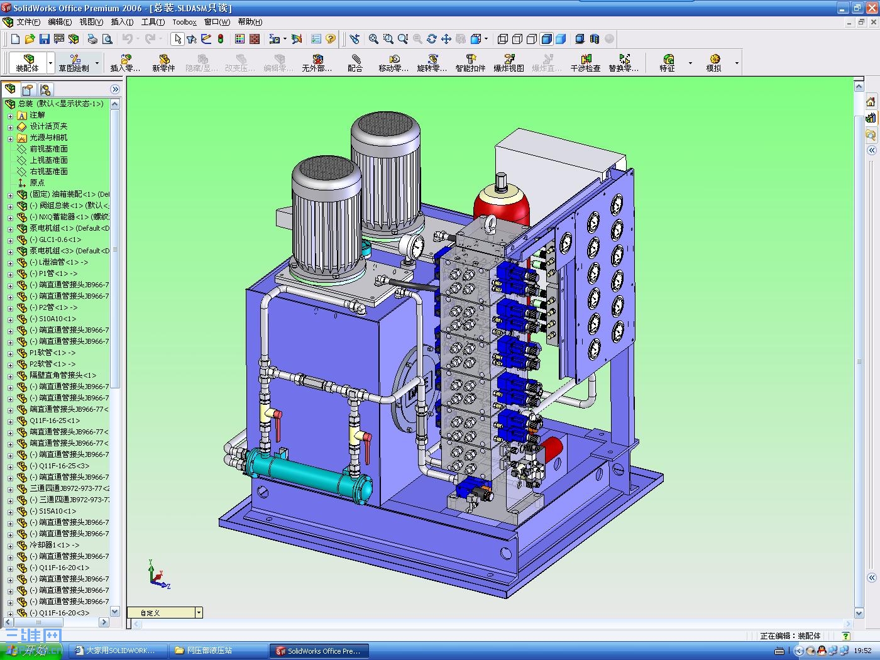Open the 工具(T) menu

pos(153,22)
